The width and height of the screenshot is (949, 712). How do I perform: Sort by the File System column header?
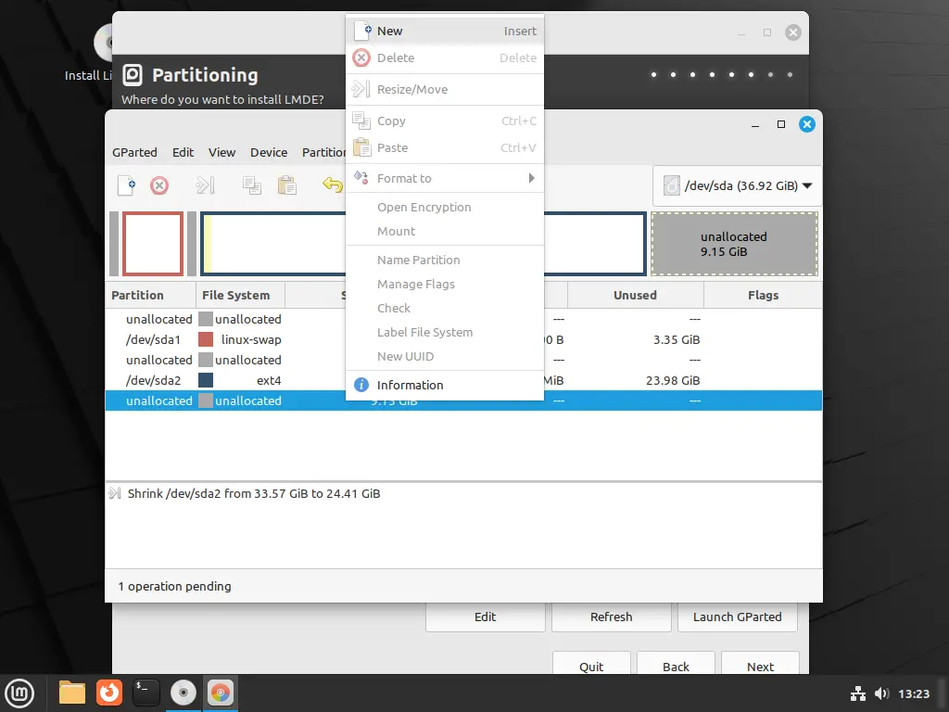(x=240, y=296)
